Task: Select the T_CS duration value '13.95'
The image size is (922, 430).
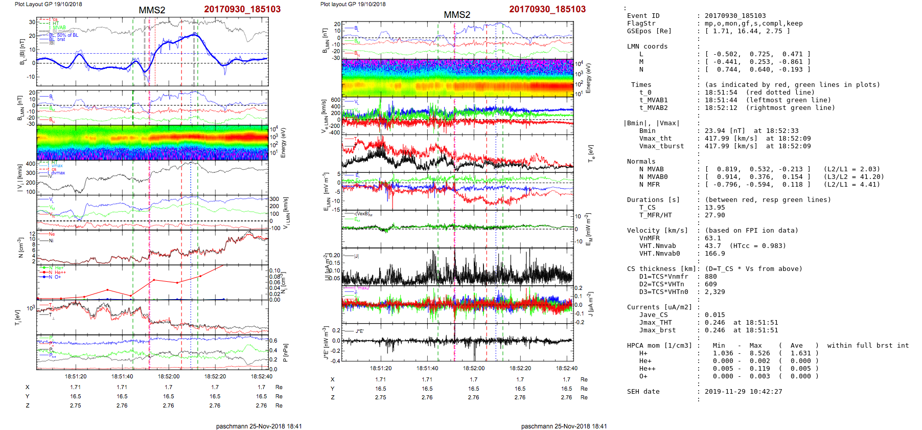Action: tap(714, 208)
